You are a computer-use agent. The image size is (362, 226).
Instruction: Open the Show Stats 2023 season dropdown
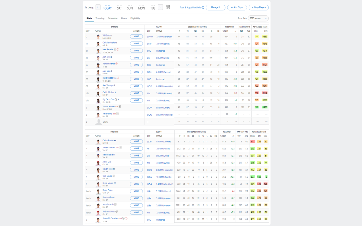pos(258,18)
